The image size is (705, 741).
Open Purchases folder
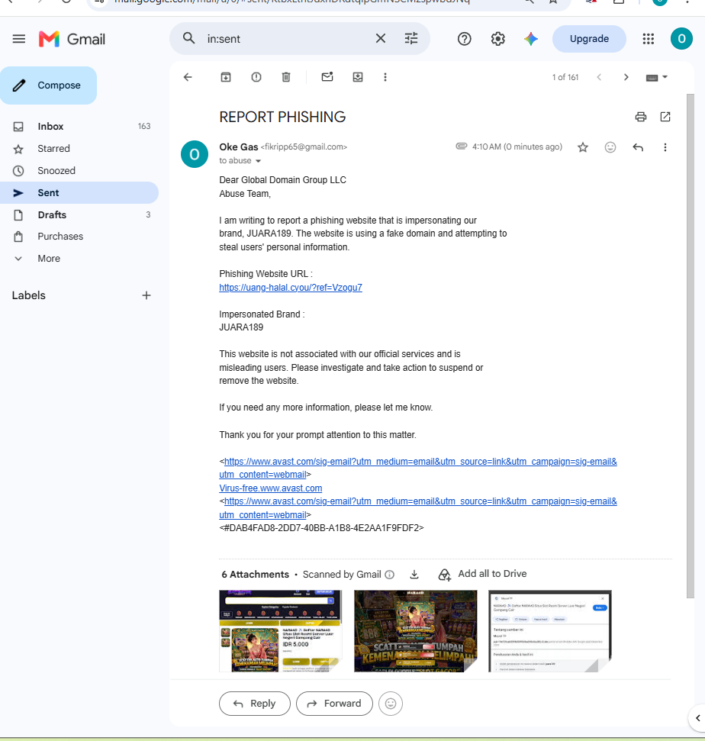click(79, 237)
